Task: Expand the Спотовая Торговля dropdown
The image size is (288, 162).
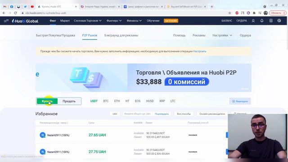Action: [88, 21]
